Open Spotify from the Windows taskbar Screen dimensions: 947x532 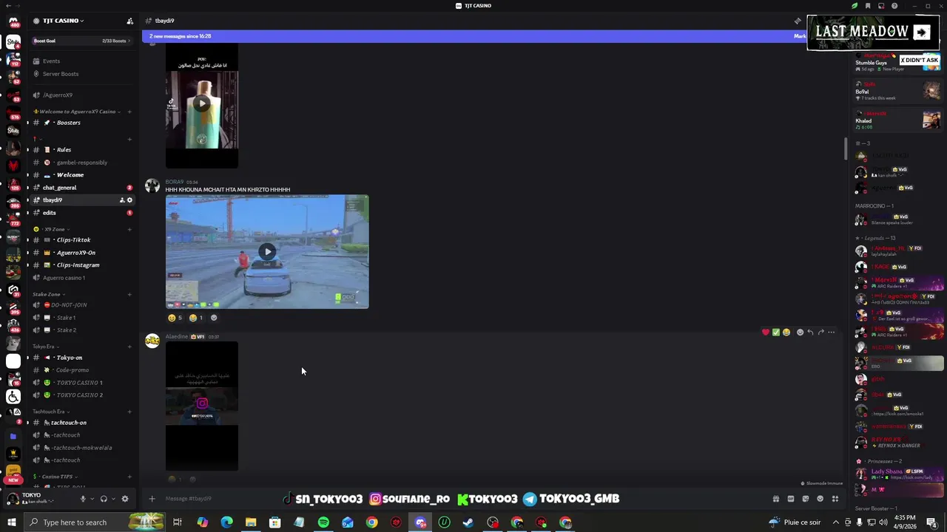[x=323, y=522]
